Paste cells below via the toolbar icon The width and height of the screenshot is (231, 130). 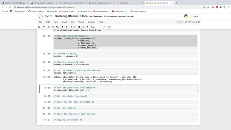[57, 27]
